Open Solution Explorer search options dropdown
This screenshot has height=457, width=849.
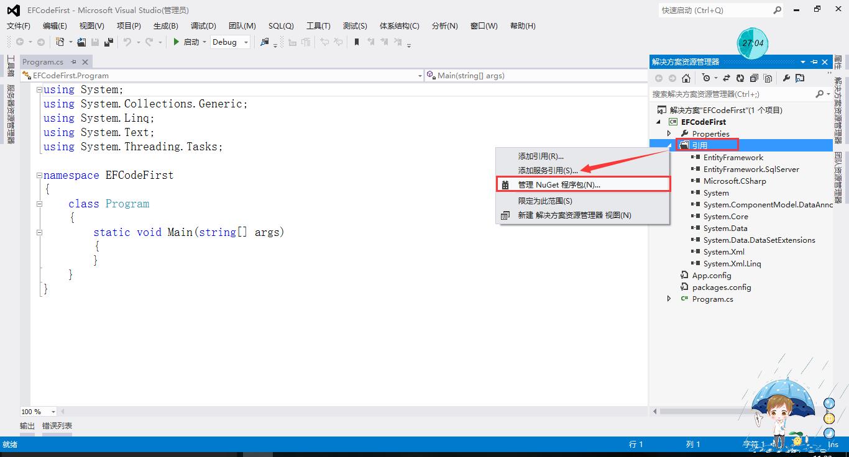coord(828,94)
